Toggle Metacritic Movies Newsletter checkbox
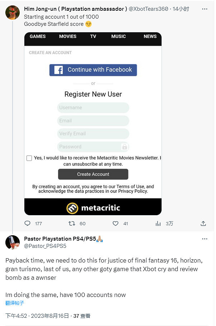Screen dimensions: 216x326 click(29, 158)
